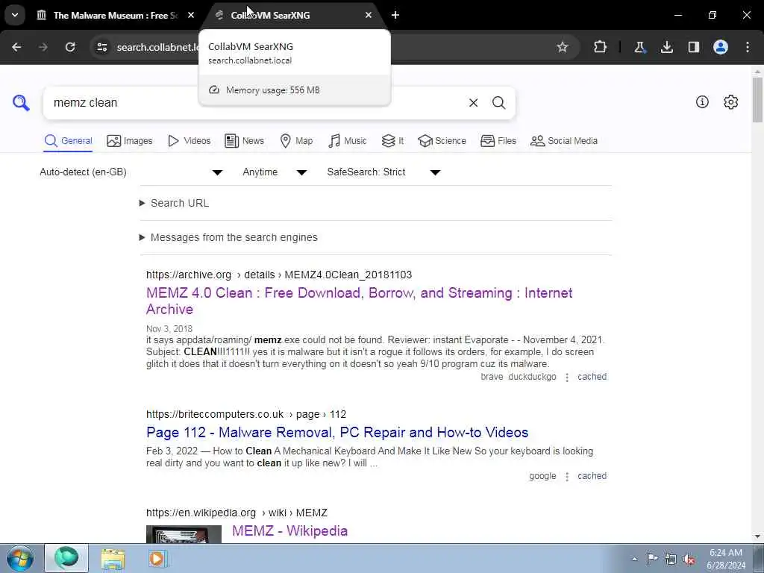Open Chrome Labs flask icon
764x573 pixels.
[x=639, y=47]
